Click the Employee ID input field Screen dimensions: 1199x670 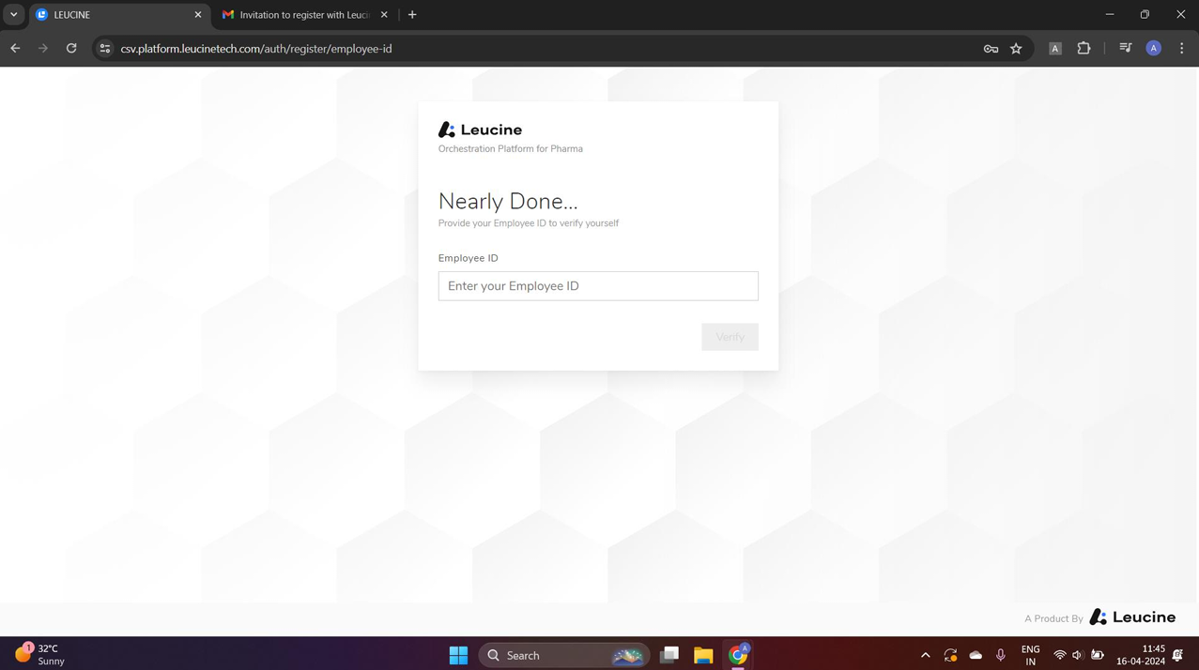pos(598,286)
